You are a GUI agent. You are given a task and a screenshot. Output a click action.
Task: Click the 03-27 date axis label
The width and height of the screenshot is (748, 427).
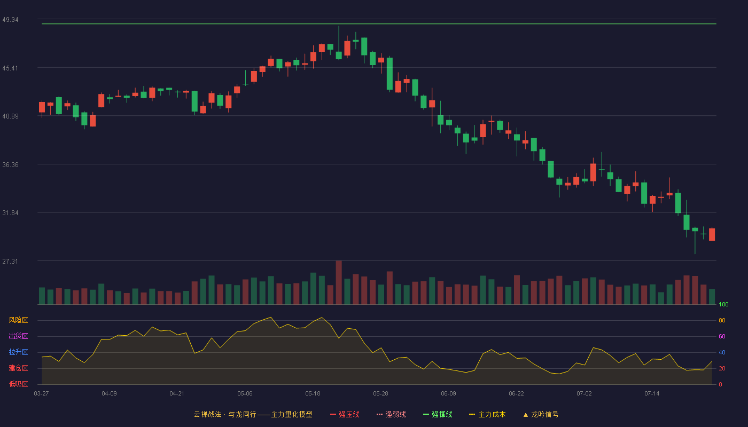point(41,393)
